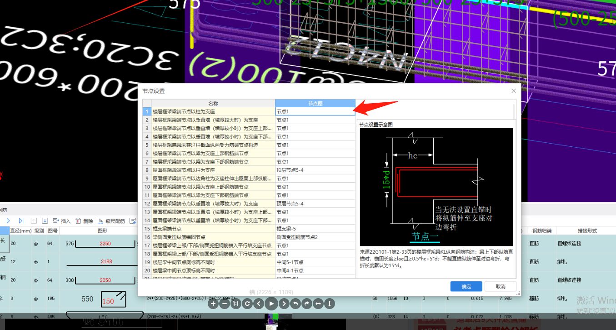Click the node diagram preview image
Screen dimensions: 616x330
pyautogui.click(x=436, y=187)
